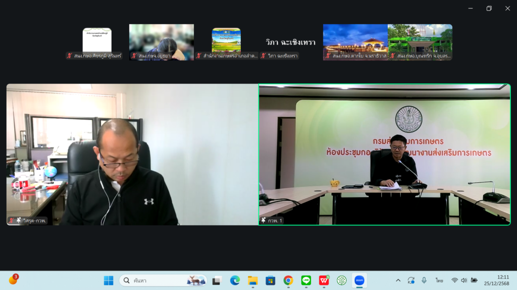Toggle the Thai input language indicator
The image size is (517, 290).
(439, 280)
